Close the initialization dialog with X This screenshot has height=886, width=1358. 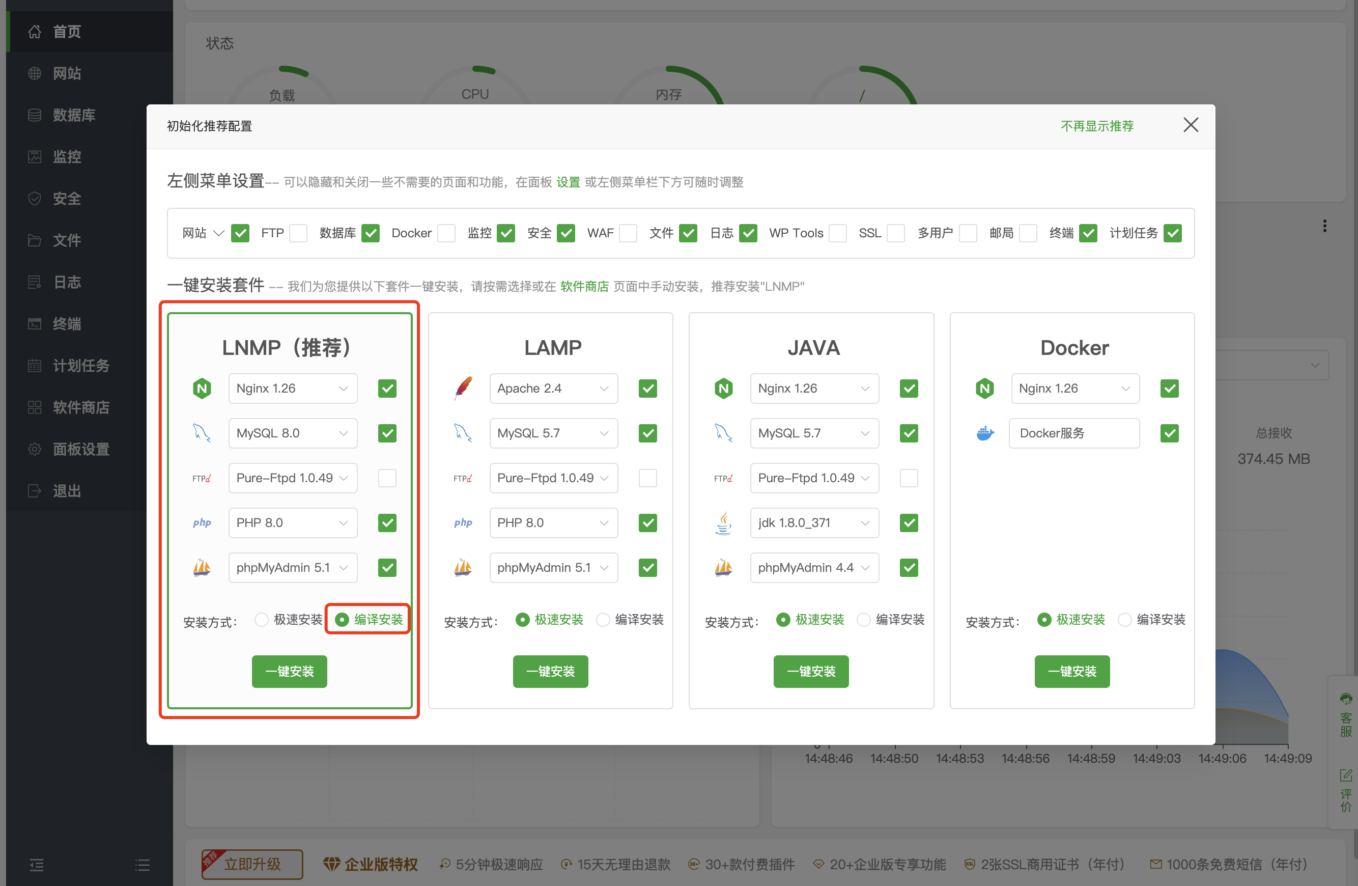[1190, 125]
